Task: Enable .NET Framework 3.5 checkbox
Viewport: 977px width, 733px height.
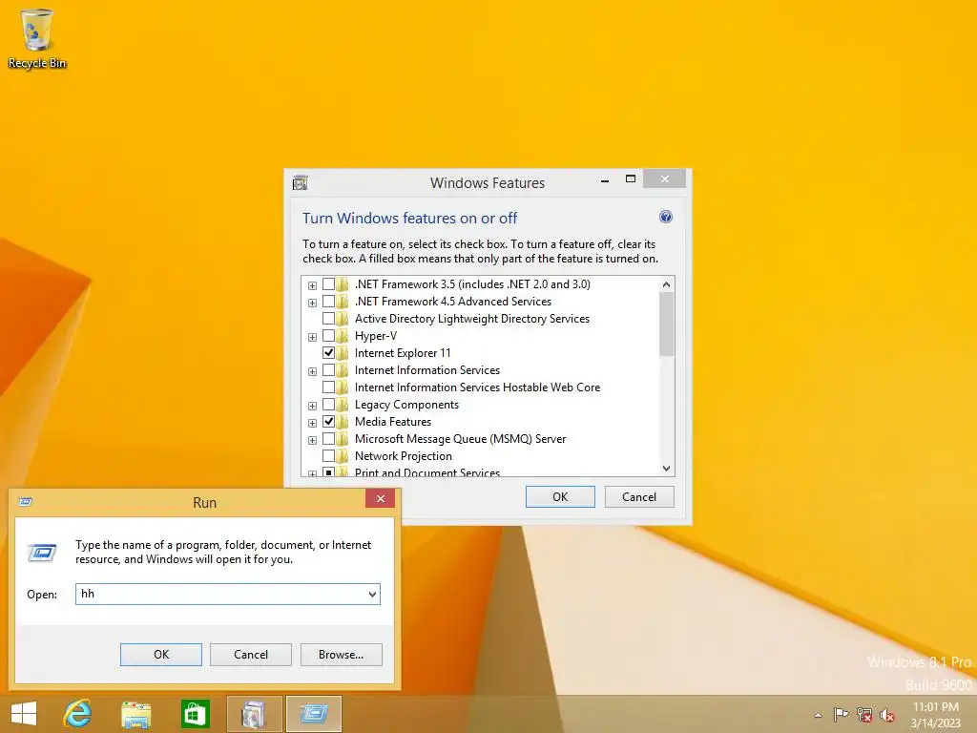Action: (x=328, y=284)
